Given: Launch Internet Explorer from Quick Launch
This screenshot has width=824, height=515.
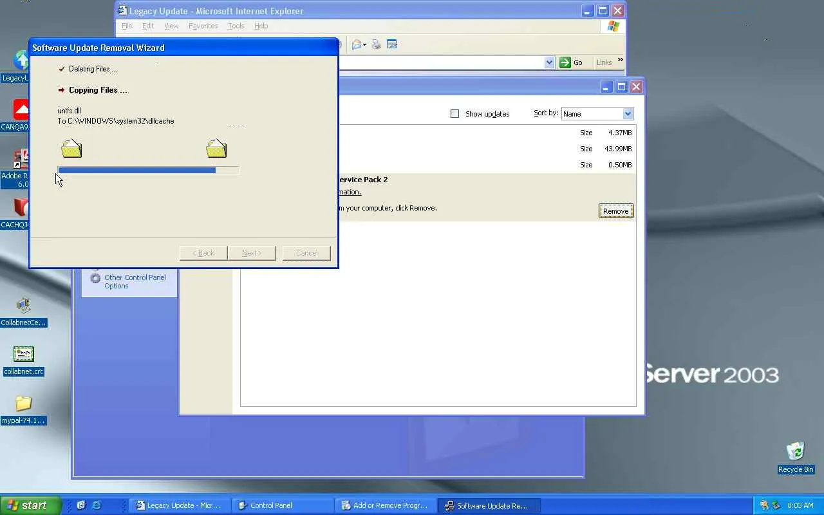Looking at the screenshot, I should click(x=96, y=505).
